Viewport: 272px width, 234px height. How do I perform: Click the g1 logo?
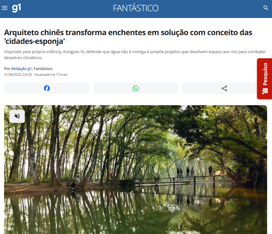tap(16, 8)
